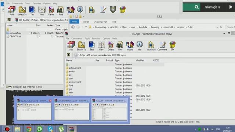
Task: Open the Favorites menu in the 1.5.2.jar window
Action: [96, 38]
